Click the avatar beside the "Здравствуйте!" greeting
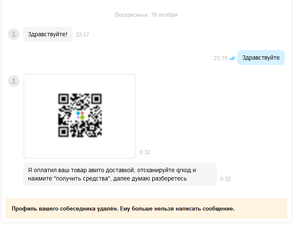 point(14,34)
